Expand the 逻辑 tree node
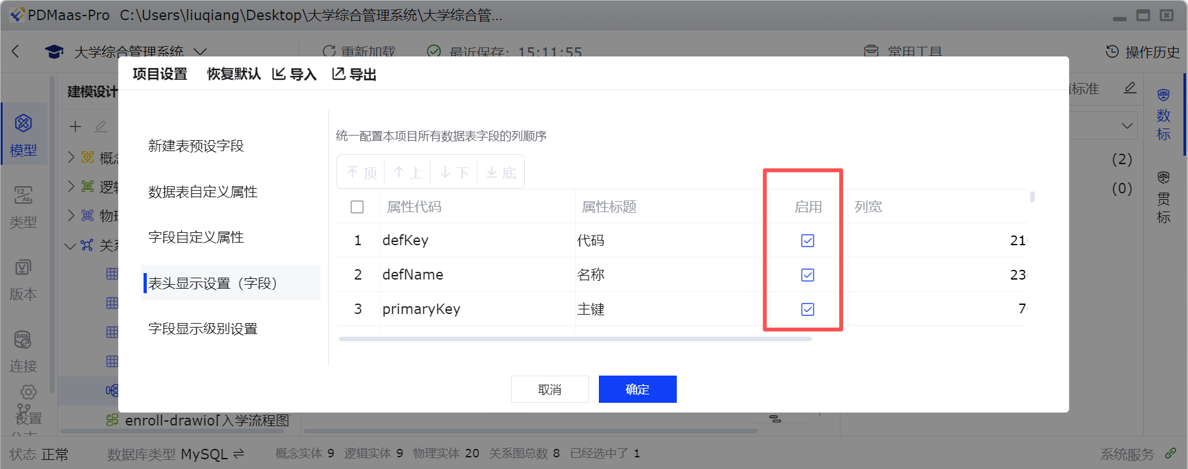 click(71, 186)
